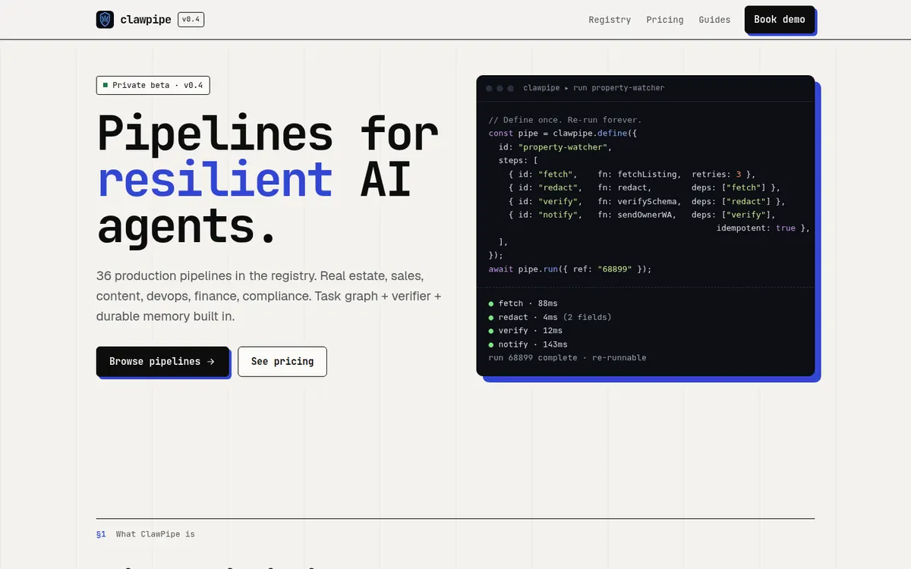Click the 'await pipe.run' code line
Image resolution: width=911 pixels, height=569 pixels.
tap(570, 269)
